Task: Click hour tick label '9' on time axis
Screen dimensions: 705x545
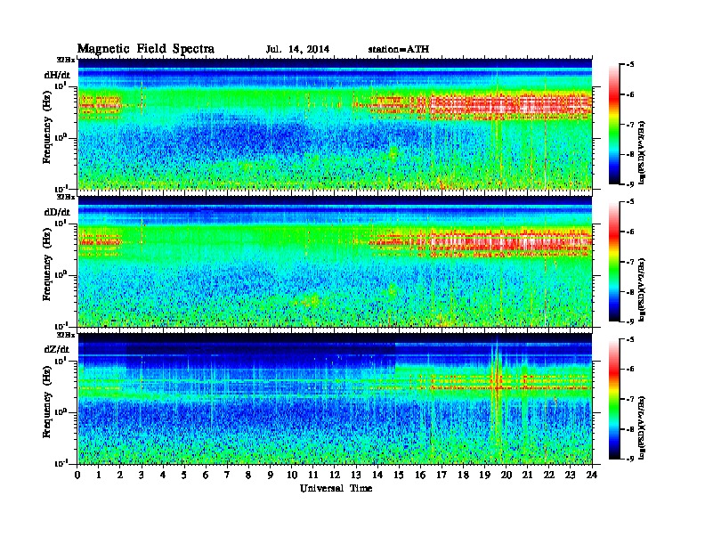Action: point(271,475)
